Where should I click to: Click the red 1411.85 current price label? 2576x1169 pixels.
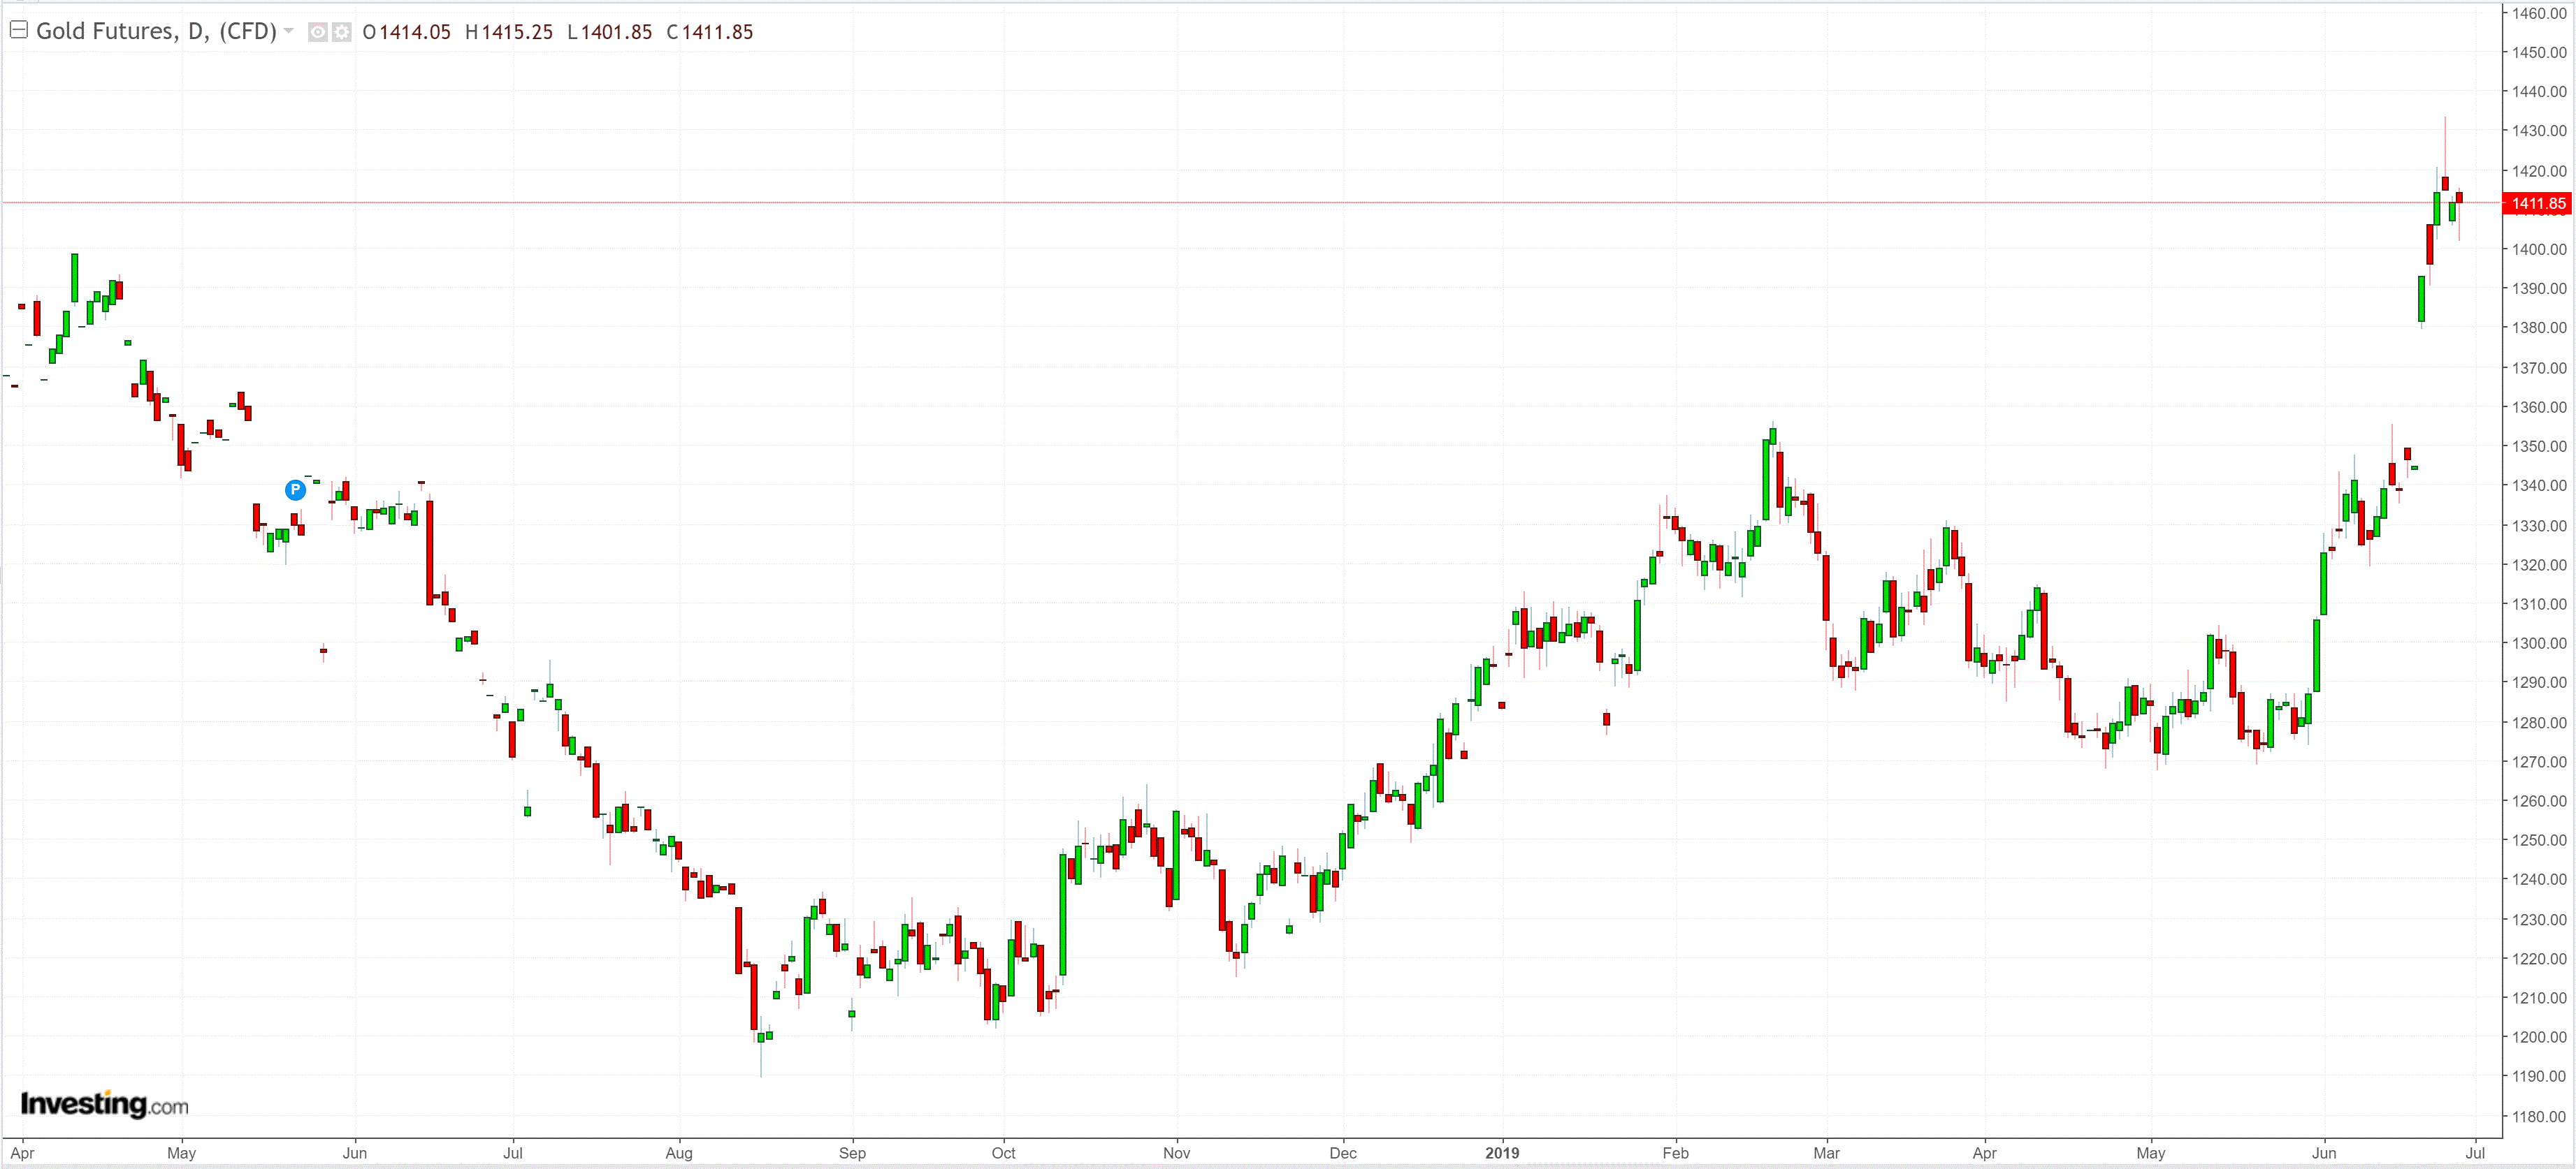2537,204
